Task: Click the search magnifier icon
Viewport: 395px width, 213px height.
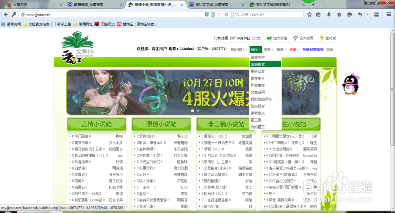Action: 237,15
